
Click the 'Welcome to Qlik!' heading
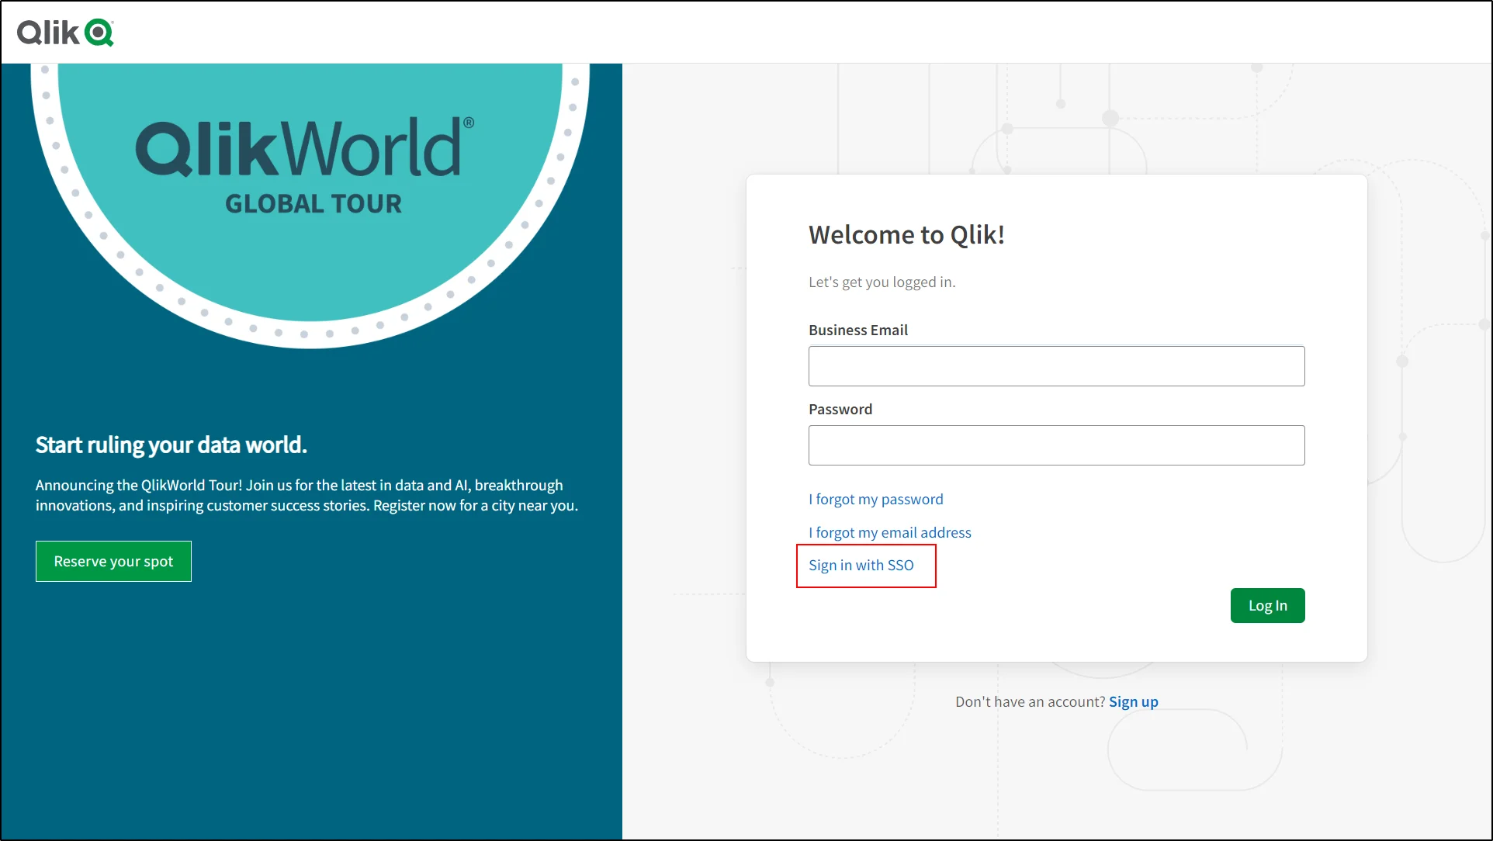click(x=906, y=234)
